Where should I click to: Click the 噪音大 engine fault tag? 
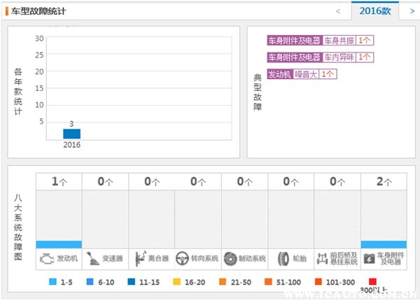click(305, 73)
